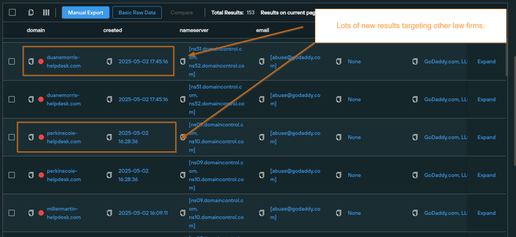Copy domain of first perkinscoie-helpdesk.com row
The height and width of the screenshot is (237, 516).
point(31,137)
